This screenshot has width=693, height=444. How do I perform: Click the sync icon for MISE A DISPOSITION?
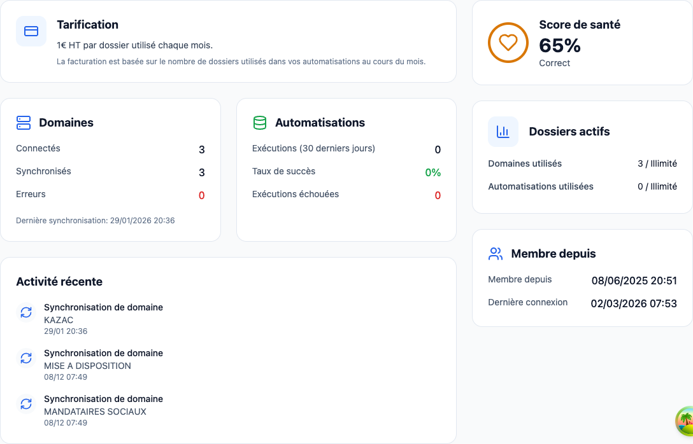[x=25, y=358]
